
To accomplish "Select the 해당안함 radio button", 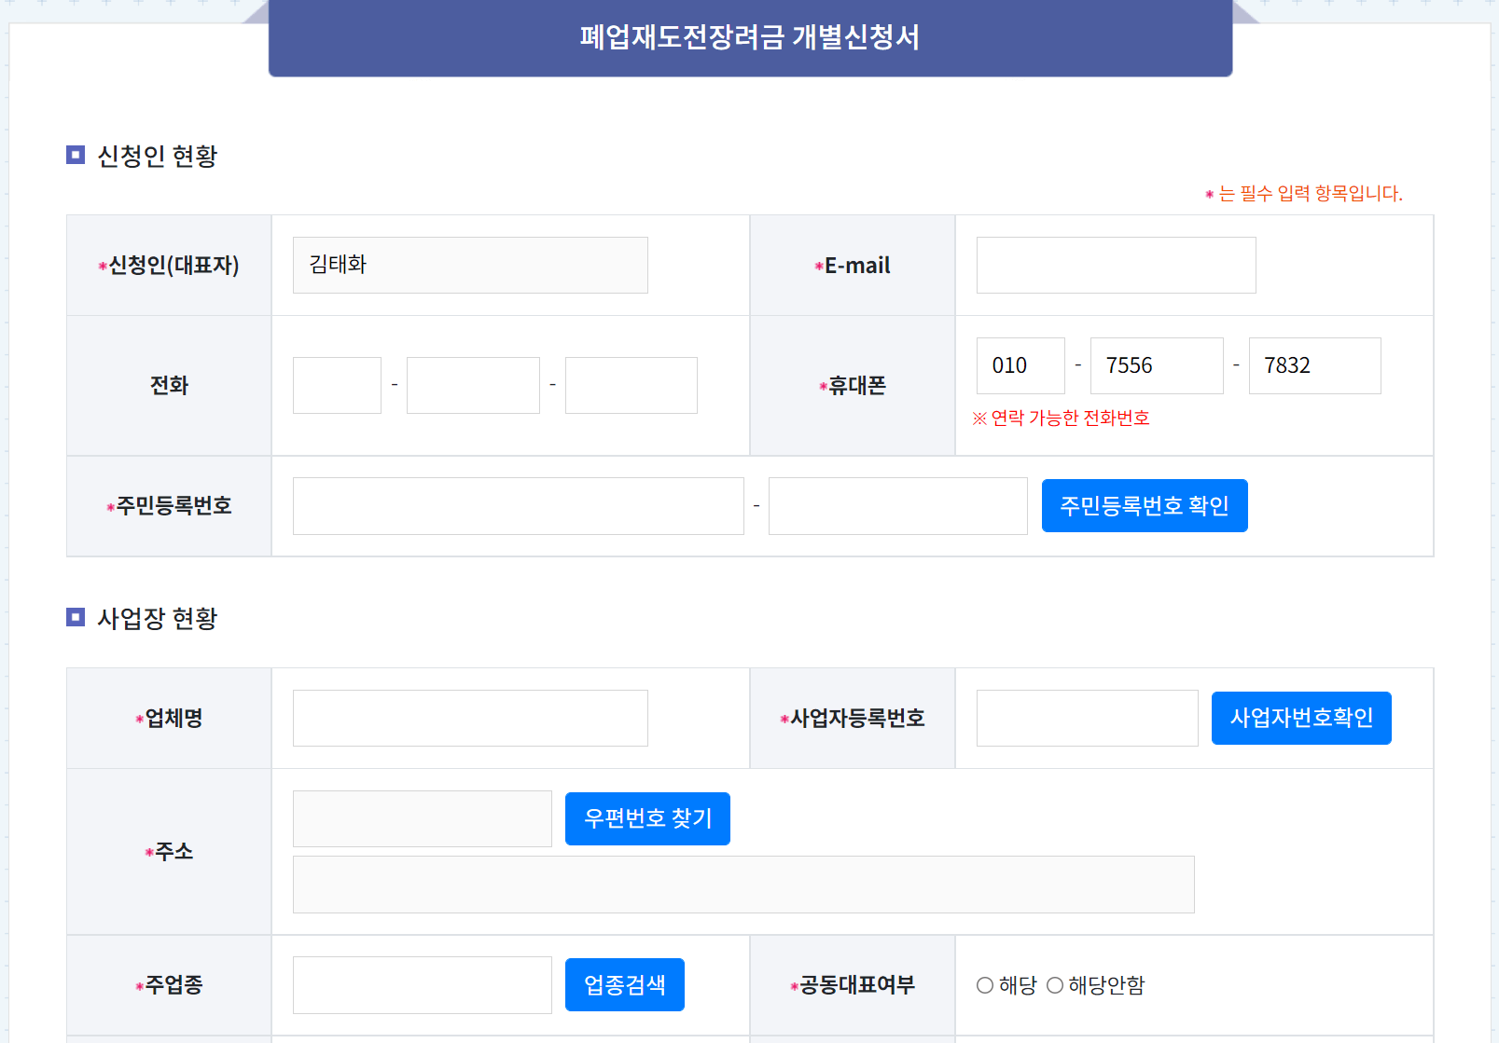I will tap(1055, 984).
